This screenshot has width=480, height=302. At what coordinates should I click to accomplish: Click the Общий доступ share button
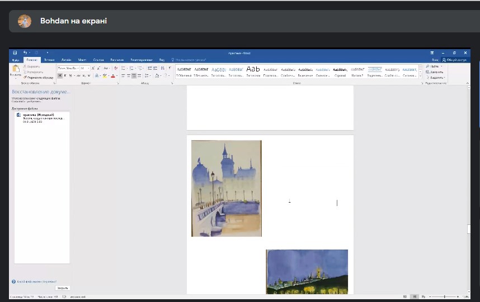[x=454, y=60]
